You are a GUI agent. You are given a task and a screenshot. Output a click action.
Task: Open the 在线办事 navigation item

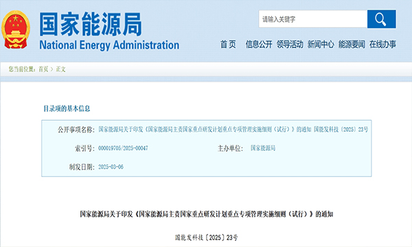point(383,45)
